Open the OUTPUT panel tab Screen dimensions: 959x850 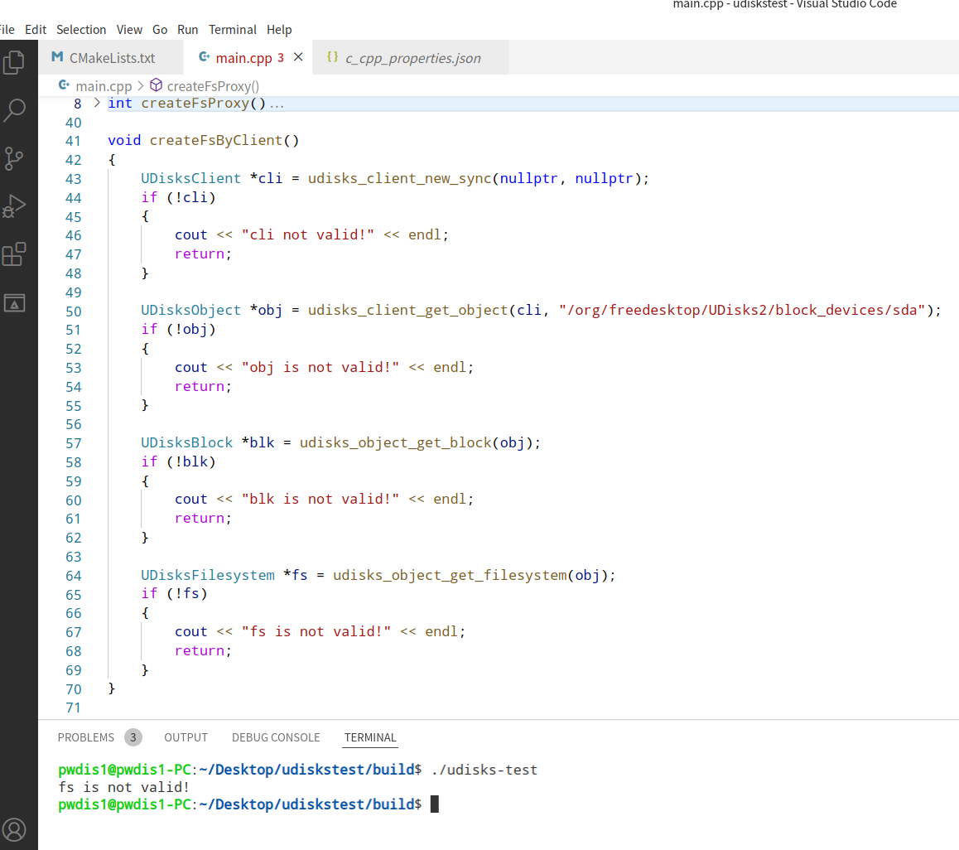pos(186,737)
